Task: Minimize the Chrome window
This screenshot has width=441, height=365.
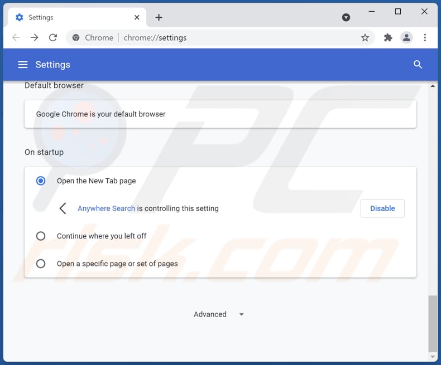Action: click(x=372, y=12)
